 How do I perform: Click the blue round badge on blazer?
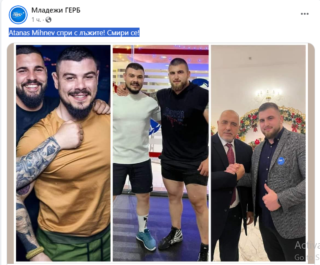point(281,161)
